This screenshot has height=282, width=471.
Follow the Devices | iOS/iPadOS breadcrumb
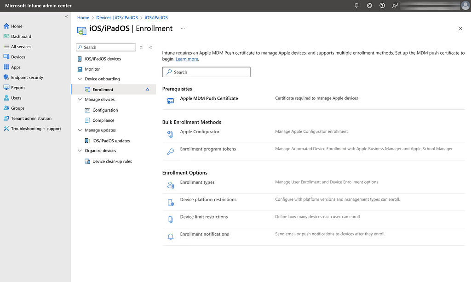117,18
